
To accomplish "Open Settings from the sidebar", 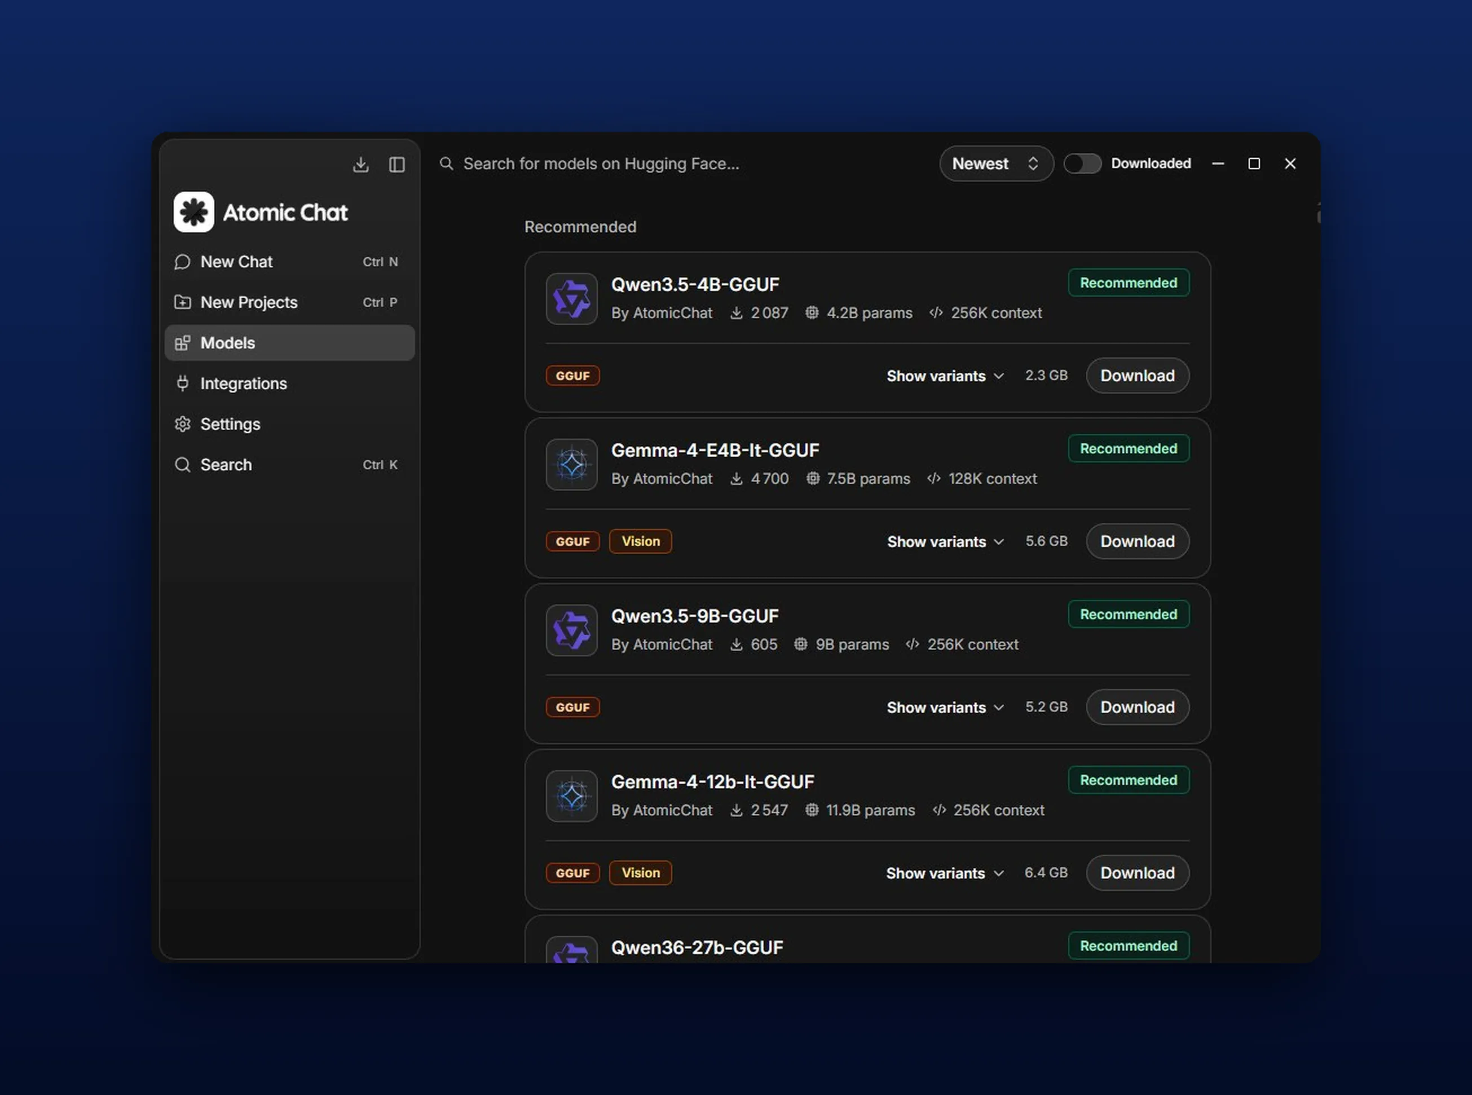I will pos(290,424).
